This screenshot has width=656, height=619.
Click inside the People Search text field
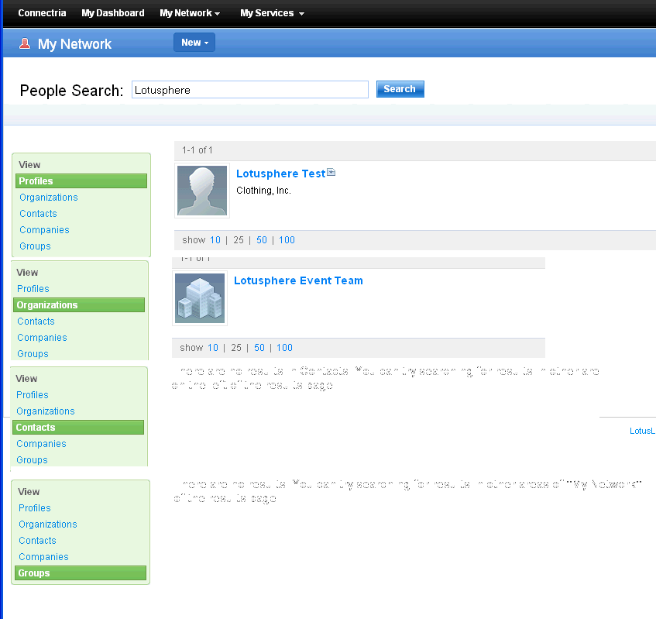249,89
